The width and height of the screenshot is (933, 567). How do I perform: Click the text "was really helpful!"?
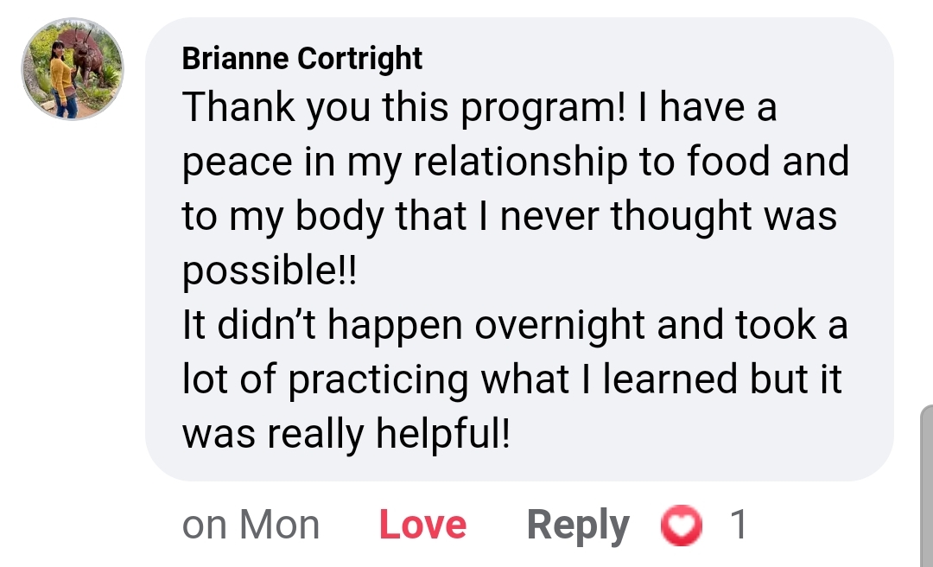coord(346,434)
